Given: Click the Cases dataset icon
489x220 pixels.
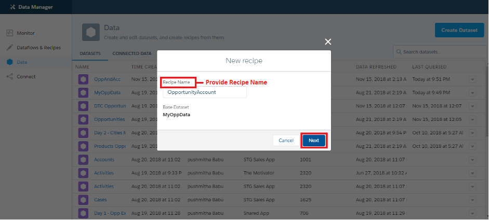Looking at the screenshot, I should (x=83, y=200).
